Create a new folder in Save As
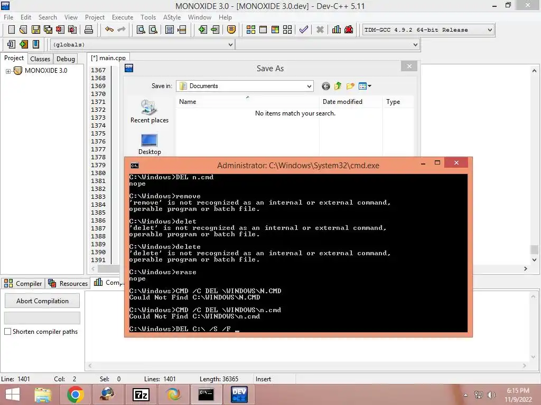Screen dimensions: 541x405 tap(350, 86)
